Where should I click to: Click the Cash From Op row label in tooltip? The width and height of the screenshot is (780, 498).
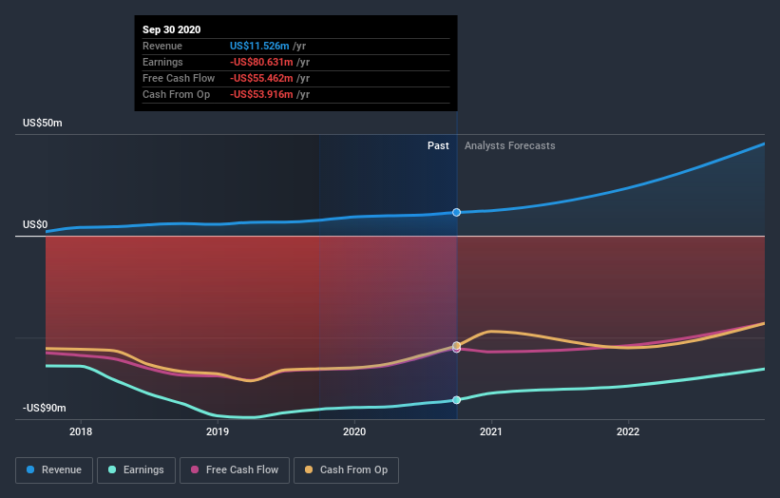click(x=176, y=94)
